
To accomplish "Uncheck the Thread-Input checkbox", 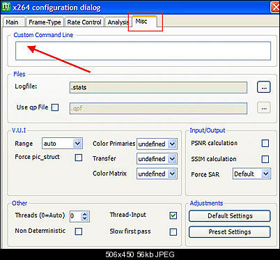I will pyautogui.click(x=173, y=215).
